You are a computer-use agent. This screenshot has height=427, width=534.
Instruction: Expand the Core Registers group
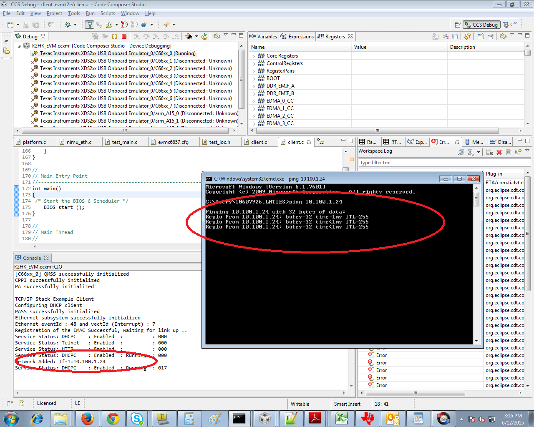click(254, 56)
